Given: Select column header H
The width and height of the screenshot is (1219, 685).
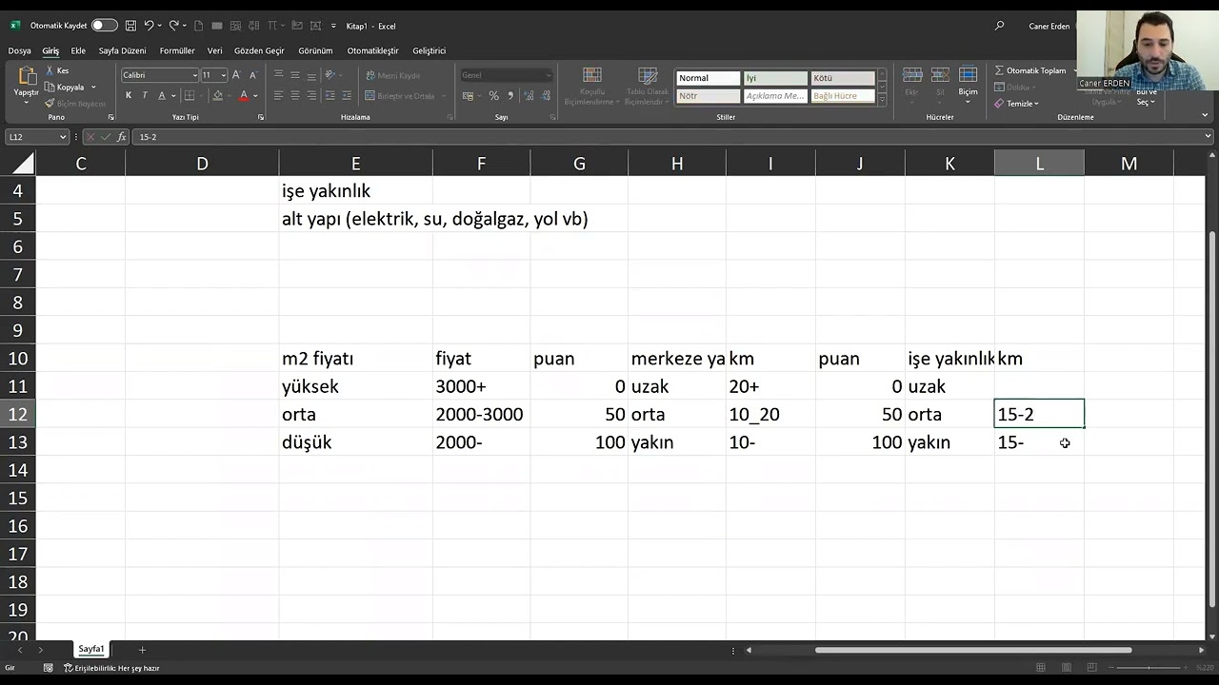Looking at the screenshot, I should pos(676,164).
